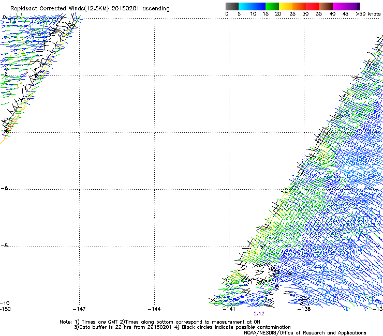The image size is (383, 336).
Task: Click the NOAA/NESDIS credit text
Action: click(x=305, y=333)
